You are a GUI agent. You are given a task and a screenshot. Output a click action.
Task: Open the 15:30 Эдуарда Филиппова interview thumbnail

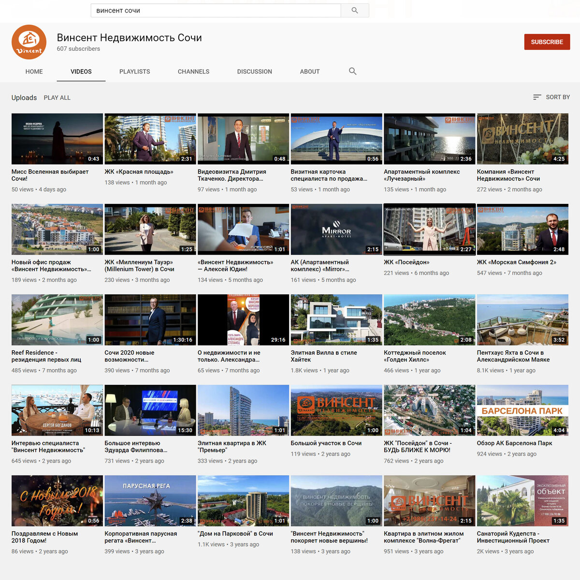click(150, 410)
